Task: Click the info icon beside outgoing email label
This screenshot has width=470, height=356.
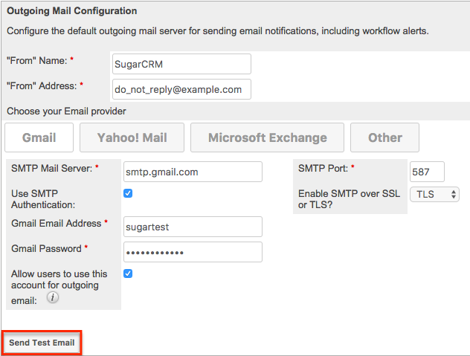Action: (x=53, y=297)
